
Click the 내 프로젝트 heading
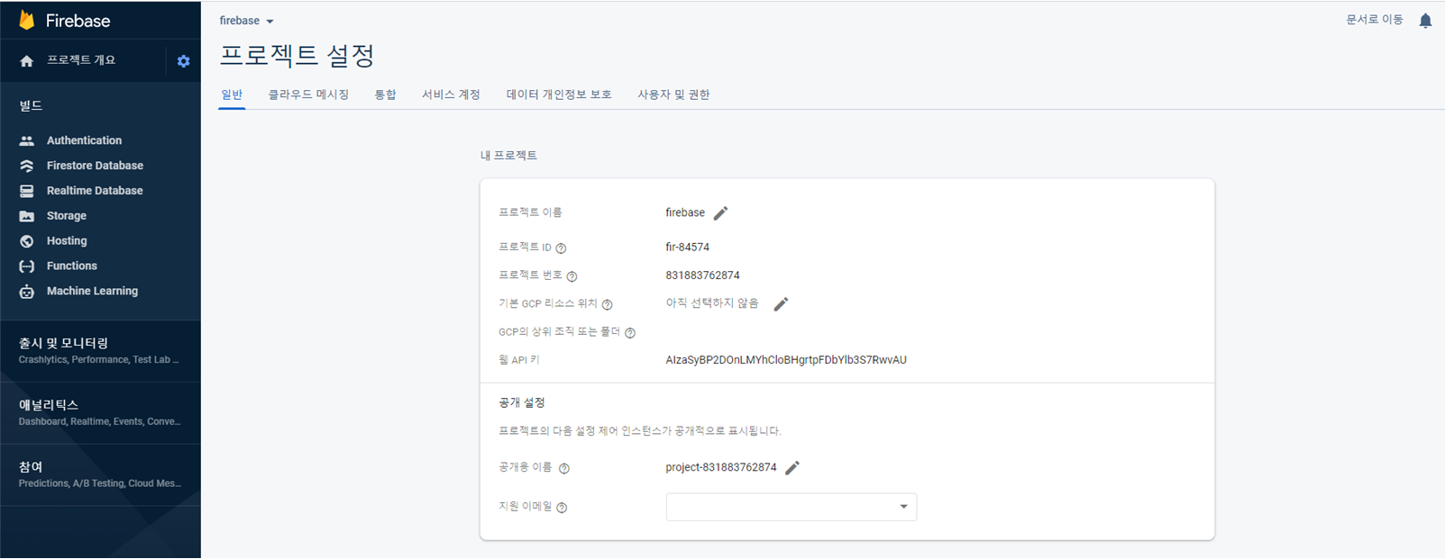click(508, 156)
